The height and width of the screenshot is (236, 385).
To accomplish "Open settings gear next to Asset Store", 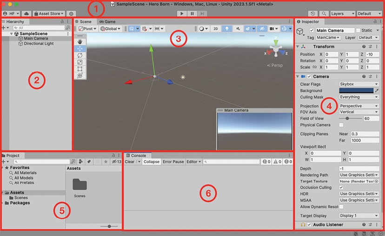I will [x=71, y=14].
